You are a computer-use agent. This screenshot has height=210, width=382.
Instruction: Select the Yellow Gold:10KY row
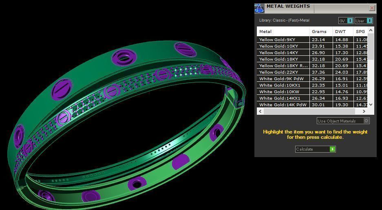[312, 46]
